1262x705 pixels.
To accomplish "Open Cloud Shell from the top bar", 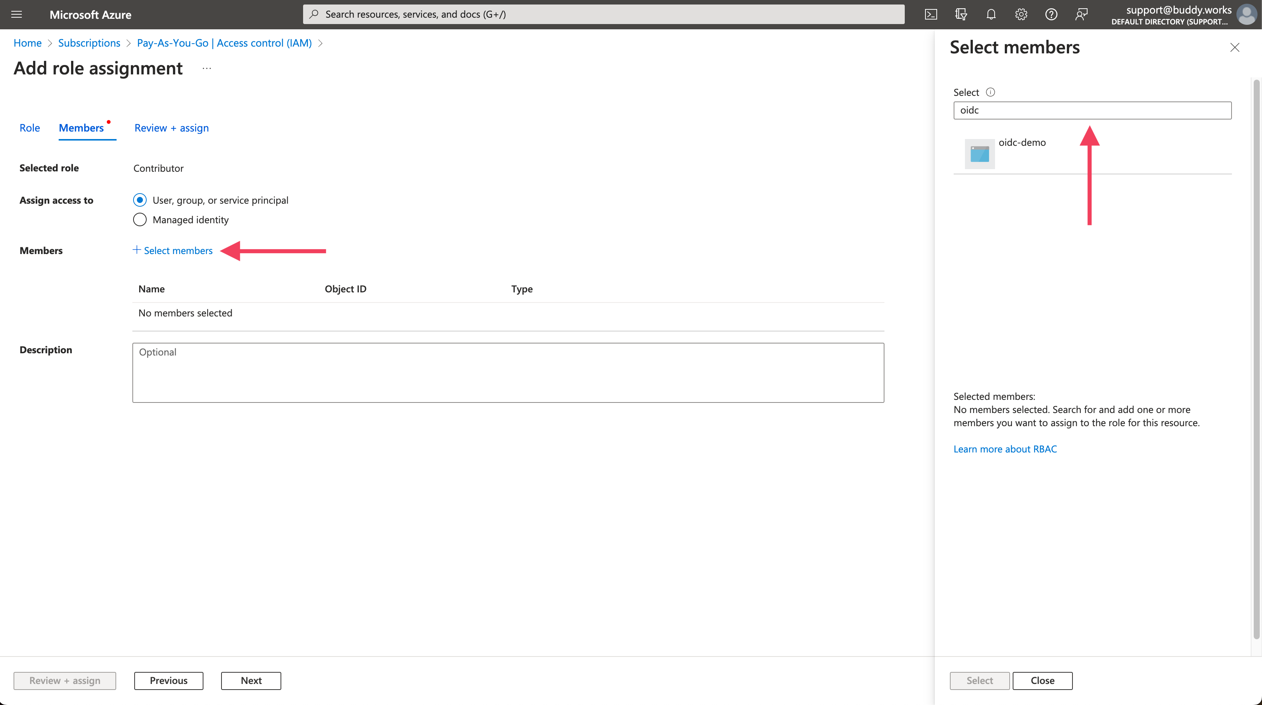I will tap(931, 14).
